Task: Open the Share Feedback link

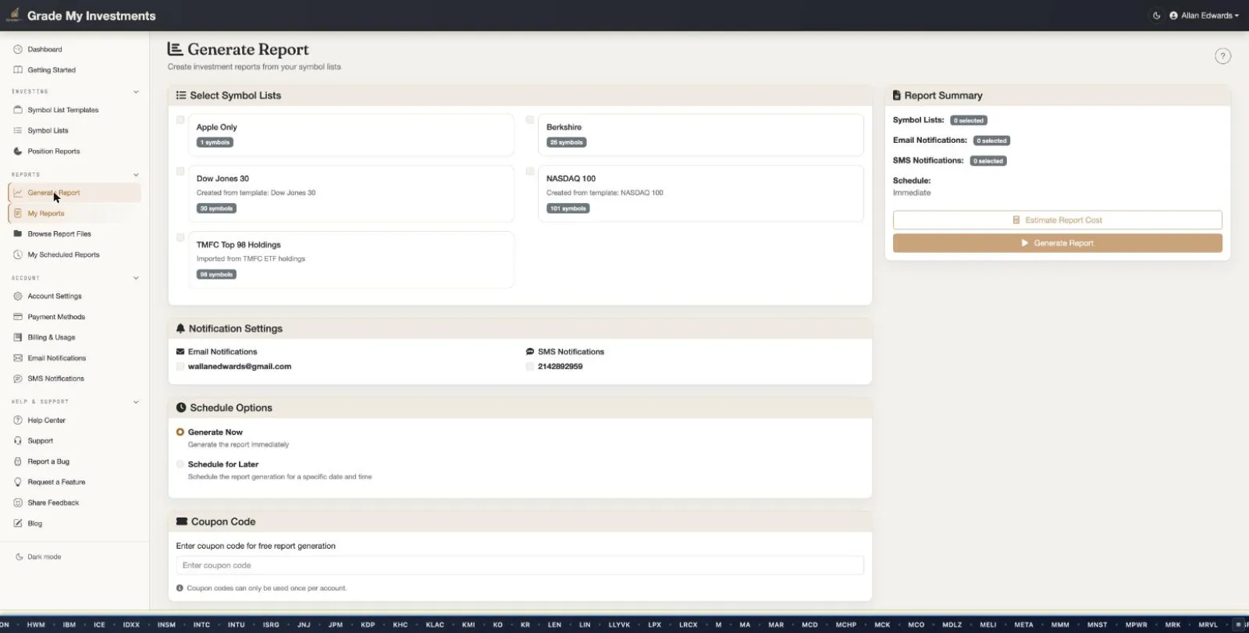Action: coord(54,503)
